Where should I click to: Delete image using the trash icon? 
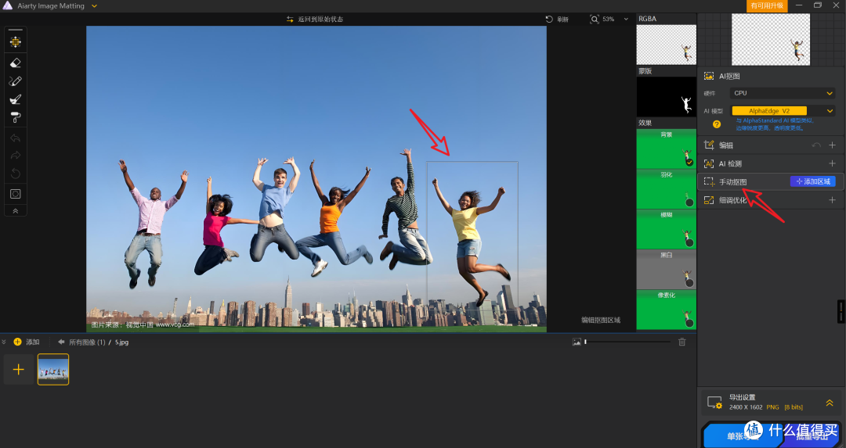pyautogui.click(x=682, y=342)
